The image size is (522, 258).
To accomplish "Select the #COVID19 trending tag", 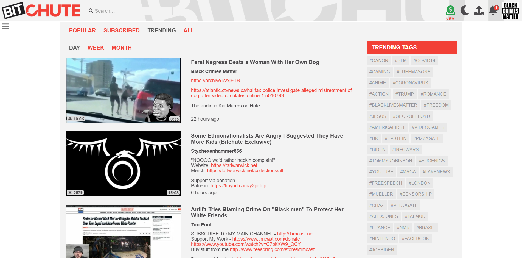I will 424,60.
